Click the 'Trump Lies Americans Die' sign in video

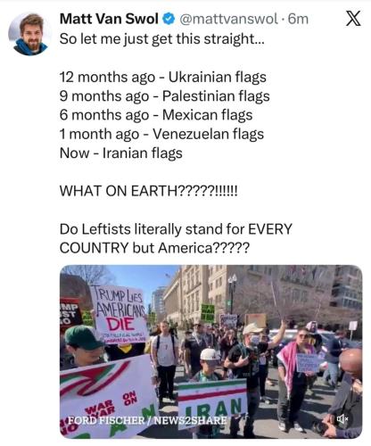(x=120, y=314)
